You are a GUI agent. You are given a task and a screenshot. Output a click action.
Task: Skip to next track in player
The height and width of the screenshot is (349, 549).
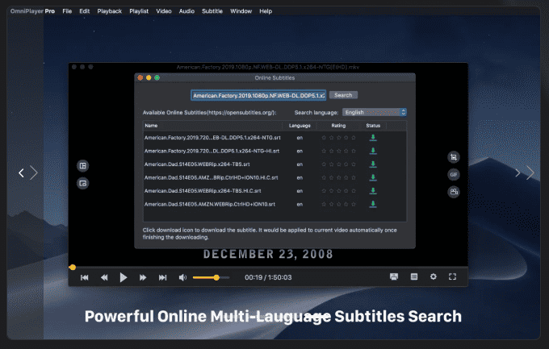coord(162,277)
